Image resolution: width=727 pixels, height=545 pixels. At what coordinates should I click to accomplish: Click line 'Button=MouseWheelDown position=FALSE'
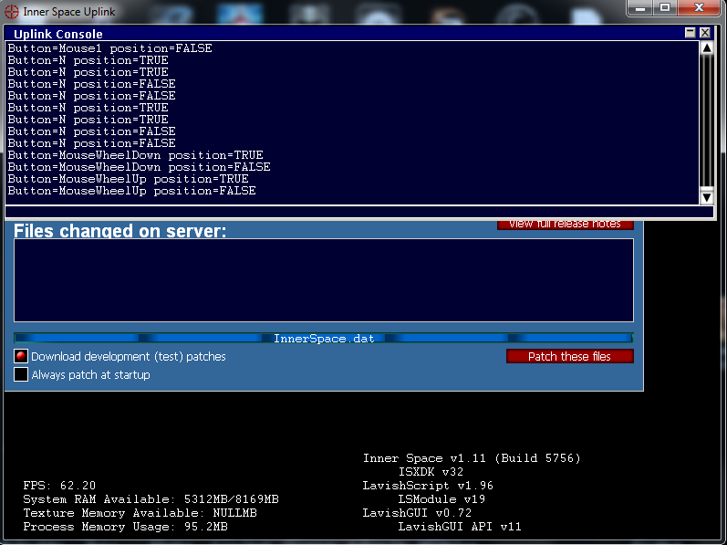pyautogui.click(x=139, y=167)
